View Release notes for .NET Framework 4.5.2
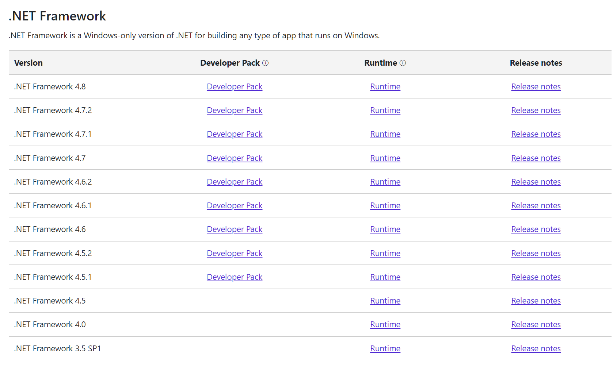Image resolution: width=613 pixels, height=367 pixels. [536, 254]
